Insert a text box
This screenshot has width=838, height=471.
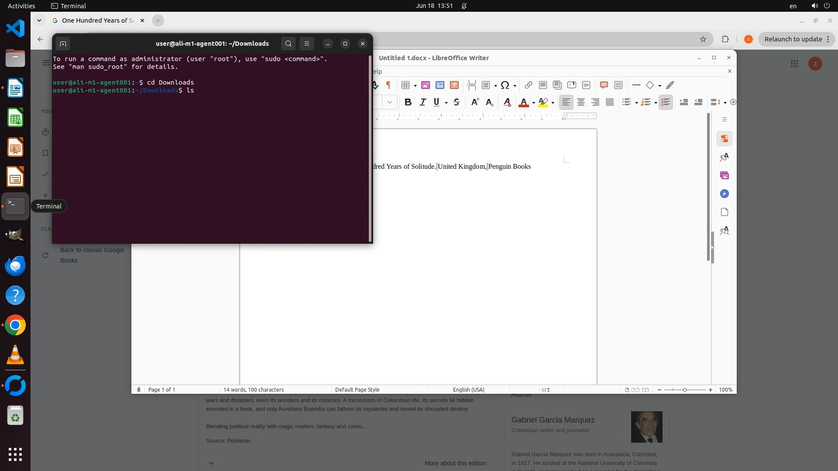pos(454,85)
